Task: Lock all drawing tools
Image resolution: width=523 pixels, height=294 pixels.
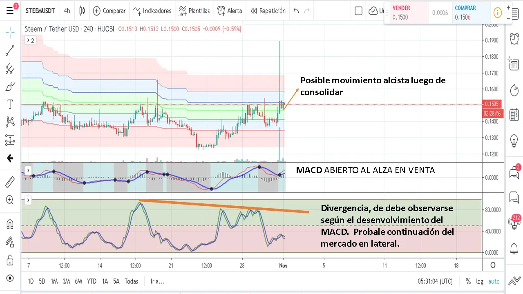Action: 10,260
